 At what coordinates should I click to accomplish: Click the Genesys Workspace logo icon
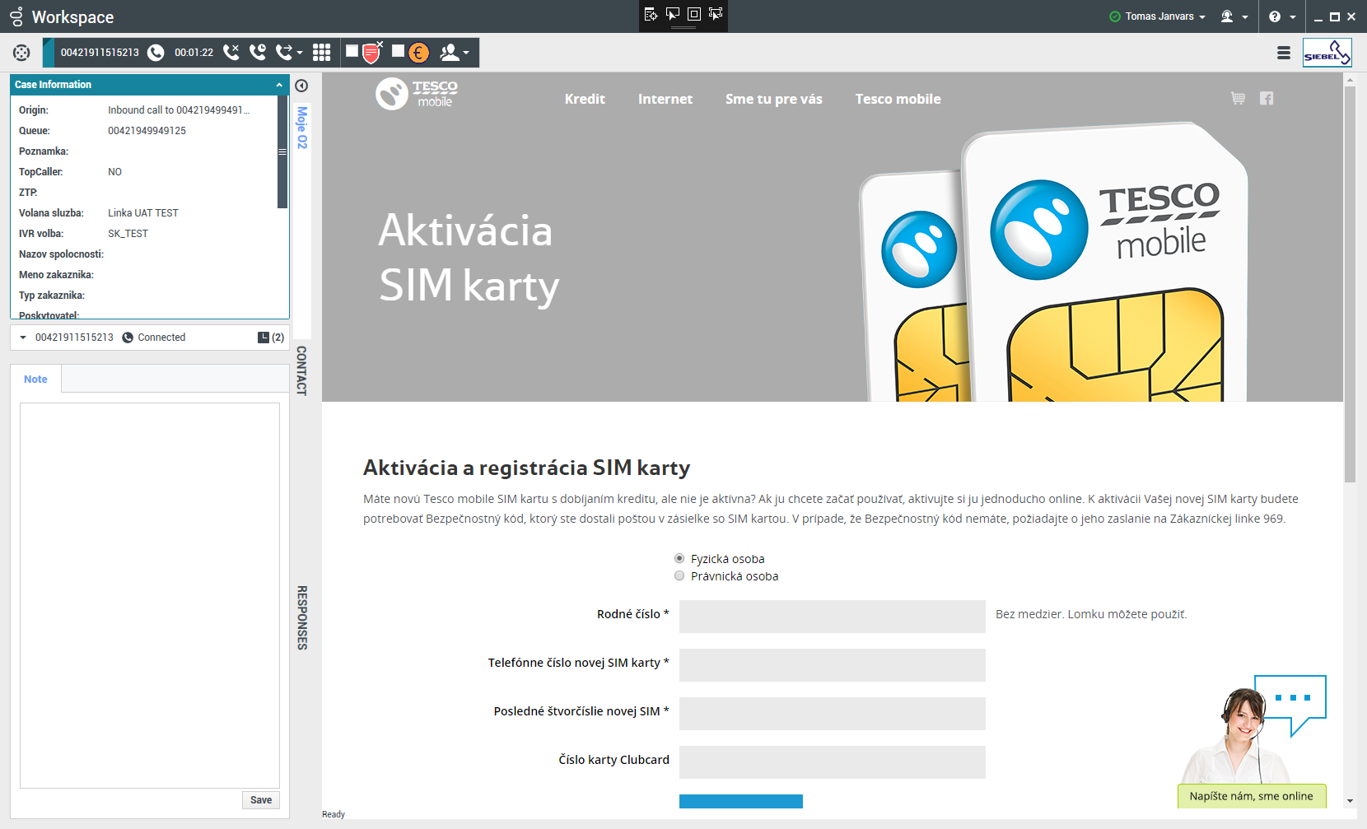tap(16, 16)
